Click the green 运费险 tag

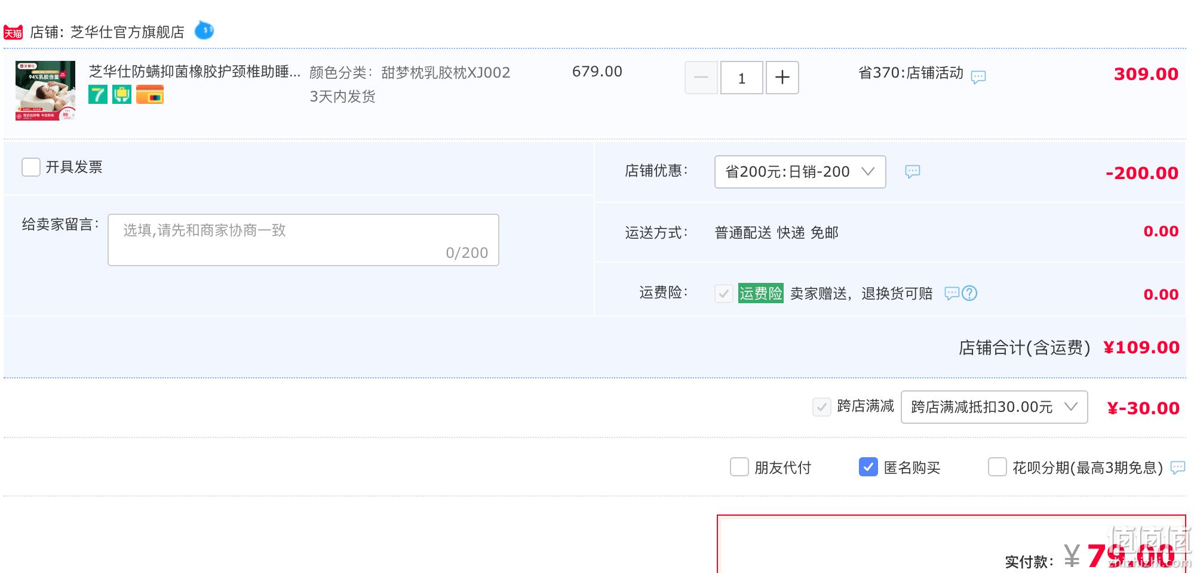760,293
